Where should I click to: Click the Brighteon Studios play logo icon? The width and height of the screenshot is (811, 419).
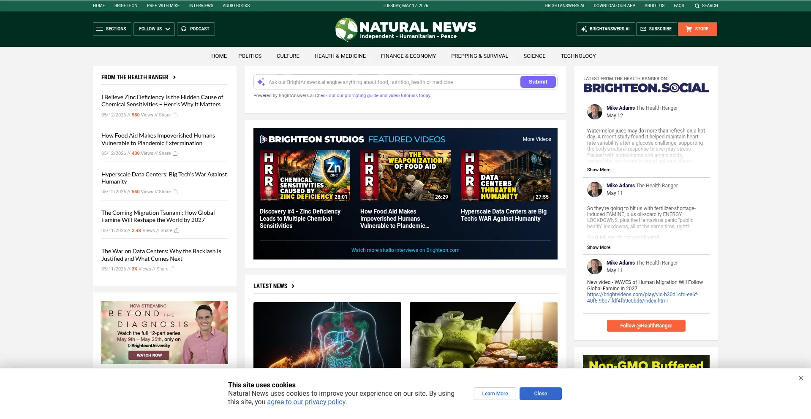coord(264,139)
